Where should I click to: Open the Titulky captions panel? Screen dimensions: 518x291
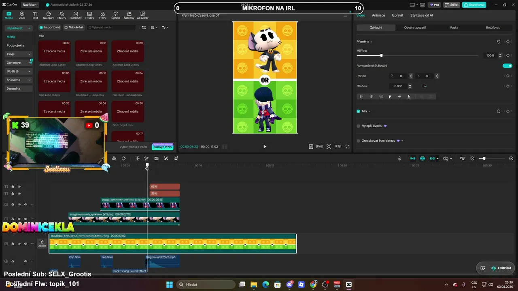[x=89, y=15]
